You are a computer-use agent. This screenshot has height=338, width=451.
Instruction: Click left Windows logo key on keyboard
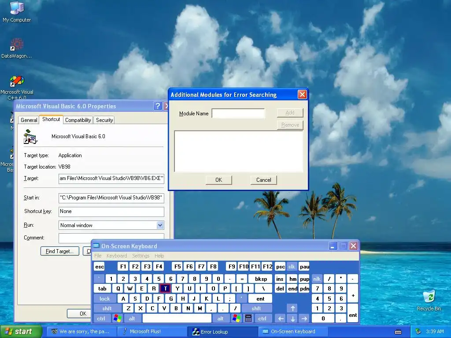117,319
